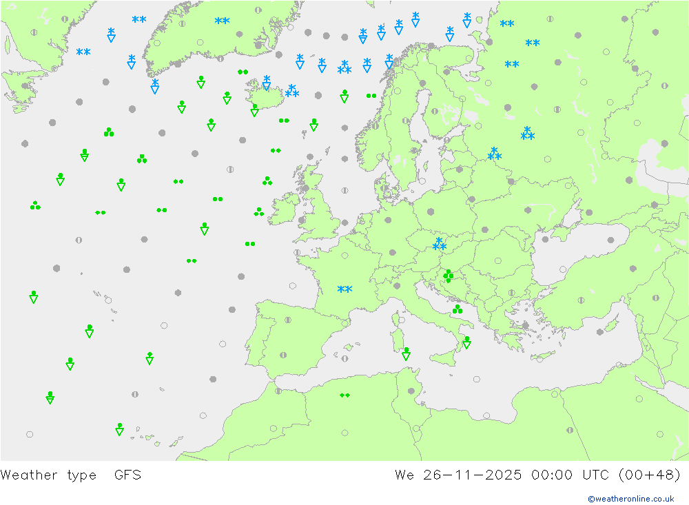689x505 pixels.
Task: Click the snow shower symbol over Iceland
Action: tap(266, 83)
